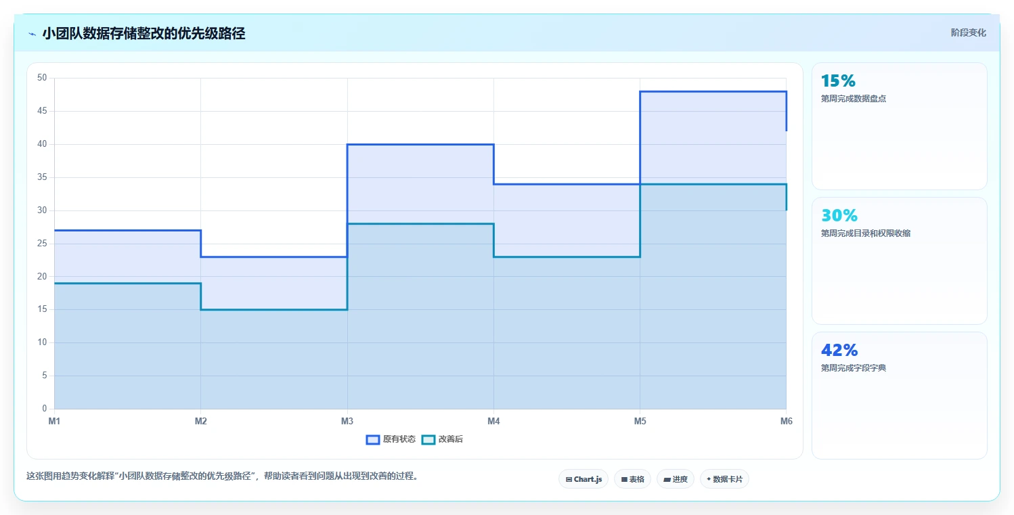
Task: Click the blue 原有状态 legend swatch
Action: tap(373, 439)
